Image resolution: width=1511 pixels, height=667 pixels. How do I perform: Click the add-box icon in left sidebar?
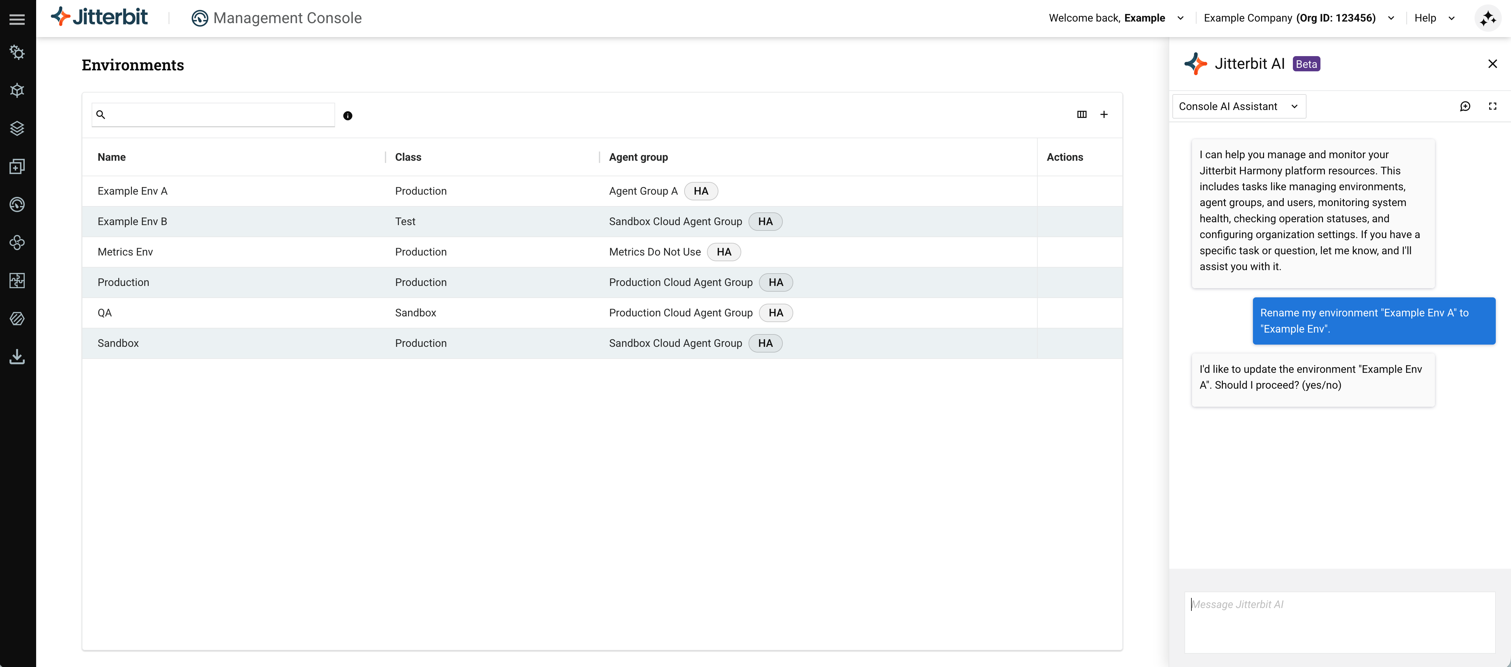click(x=17, y=167)
